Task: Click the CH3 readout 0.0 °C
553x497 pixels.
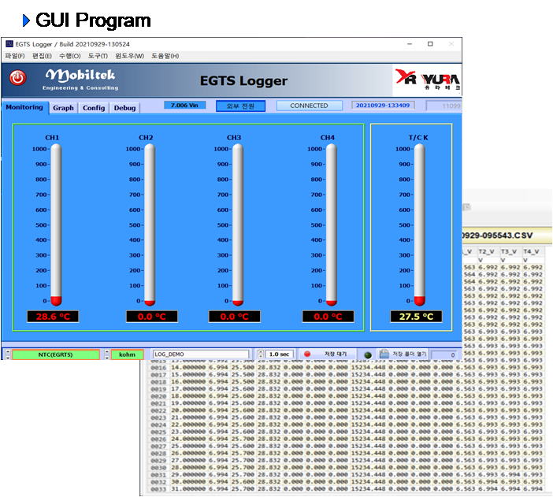Action: (x=235, y=317)
